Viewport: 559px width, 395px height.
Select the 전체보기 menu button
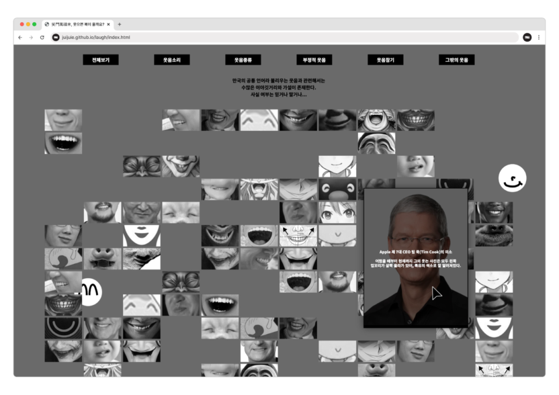(101, 60)
